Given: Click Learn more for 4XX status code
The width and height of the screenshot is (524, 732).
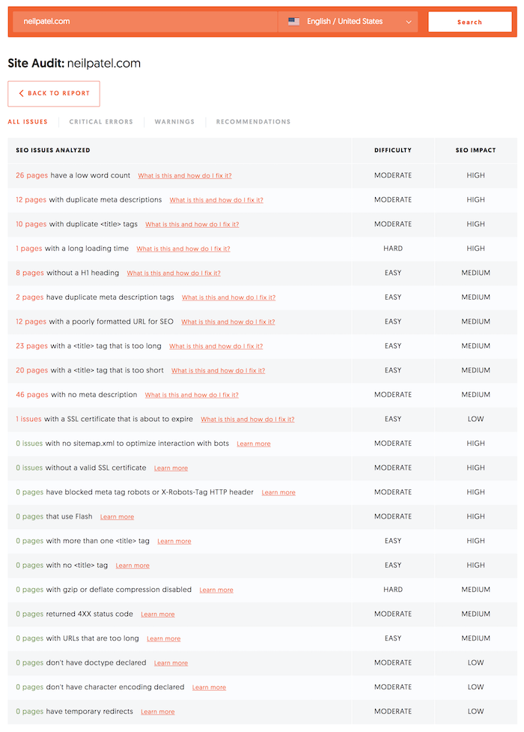Looking at the screenshot, I should [x=158, y=614].
